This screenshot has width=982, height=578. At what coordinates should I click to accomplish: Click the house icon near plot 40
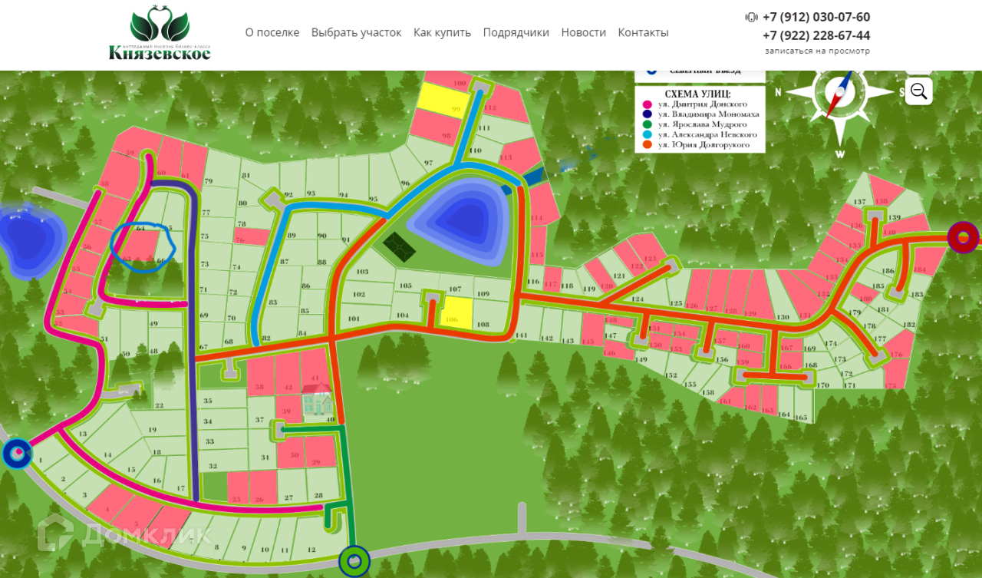coord(318,401)
